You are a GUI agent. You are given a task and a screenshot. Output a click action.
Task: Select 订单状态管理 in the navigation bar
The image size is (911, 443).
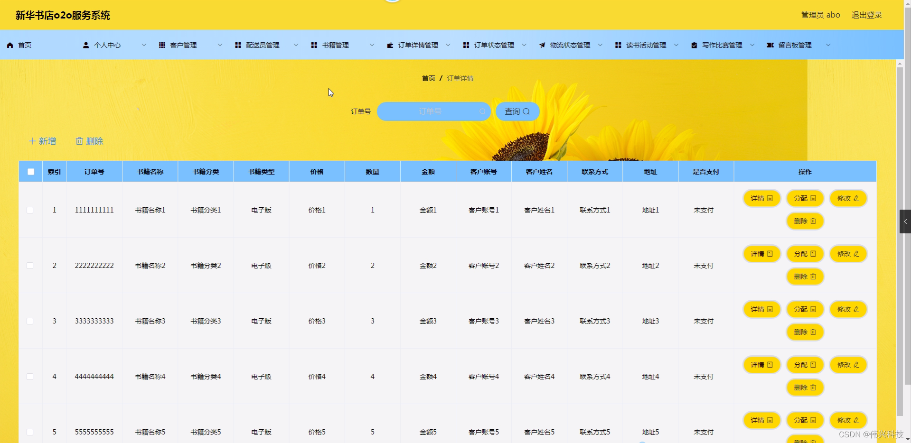494,45
